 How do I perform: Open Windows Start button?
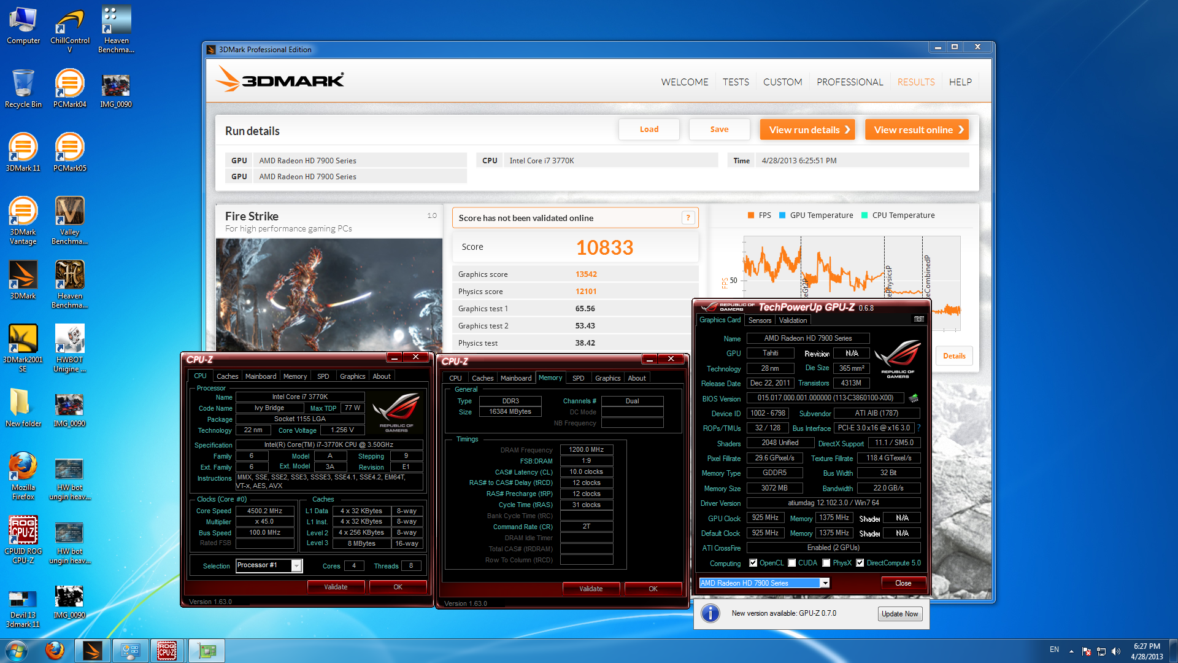pyautogui.click(x=17, y=651)
